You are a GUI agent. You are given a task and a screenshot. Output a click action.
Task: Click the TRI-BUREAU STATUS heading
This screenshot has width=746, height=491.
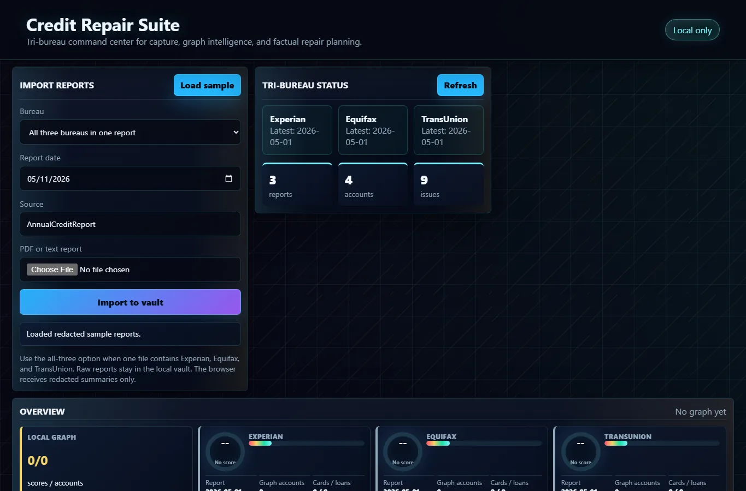point(305,85)
